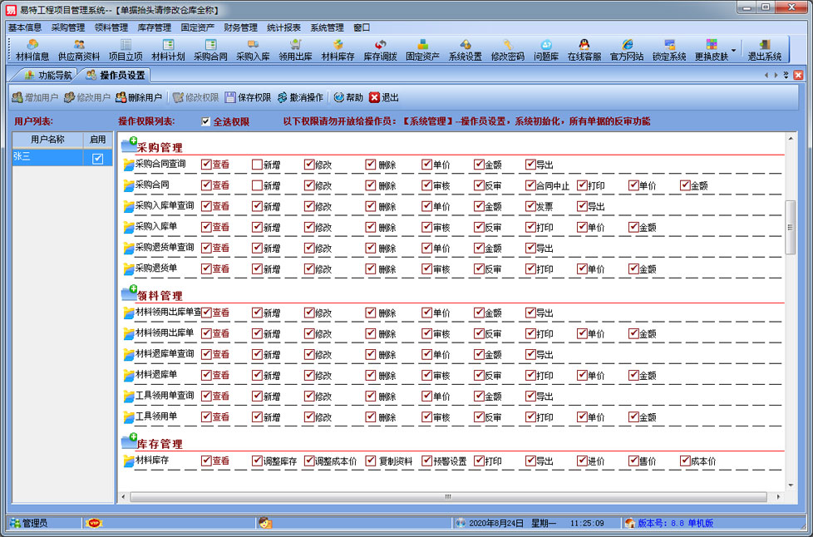813x537 pixels.
Task: Click the 保存权限 button
Action: click(x=248, y=97)
